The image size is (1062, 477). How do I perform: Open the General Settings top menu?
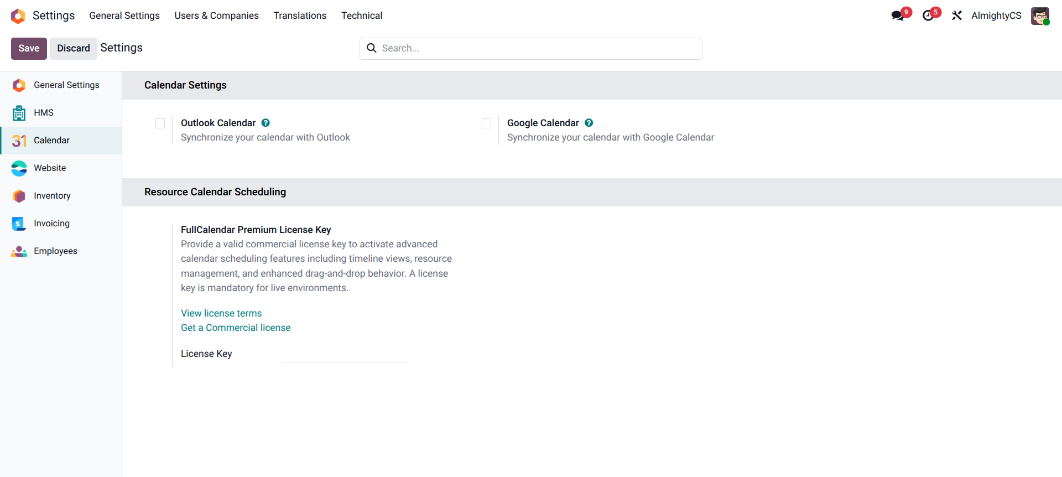(124, 15)
